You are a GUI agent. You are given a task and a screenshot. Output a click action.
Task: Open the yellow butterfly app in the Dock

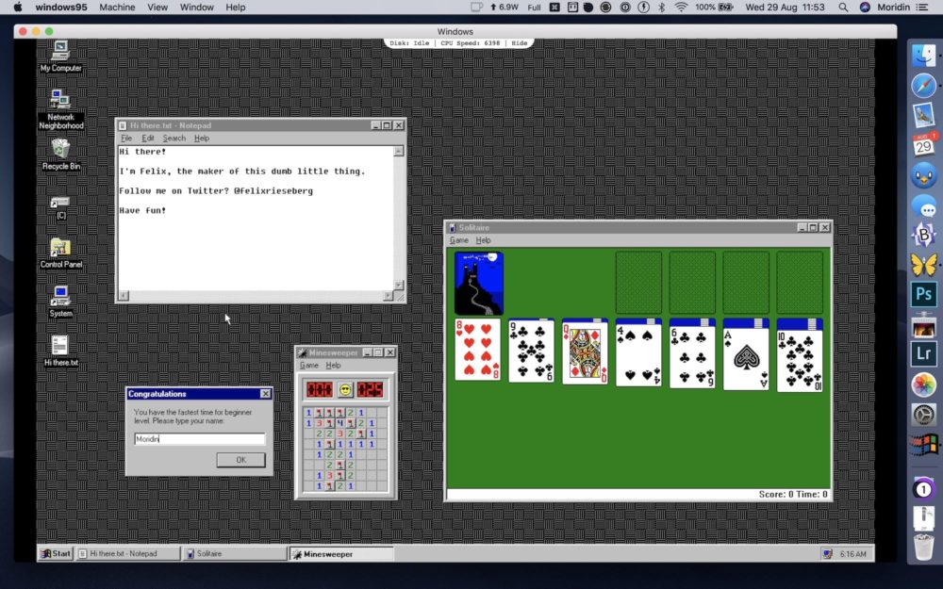[924, 265]
